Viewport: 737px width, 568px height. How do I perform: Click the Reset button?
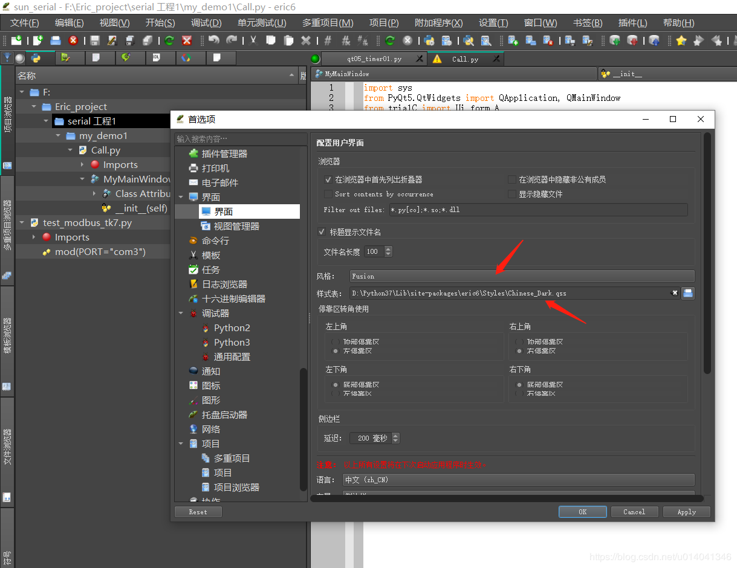pos(198,512)
